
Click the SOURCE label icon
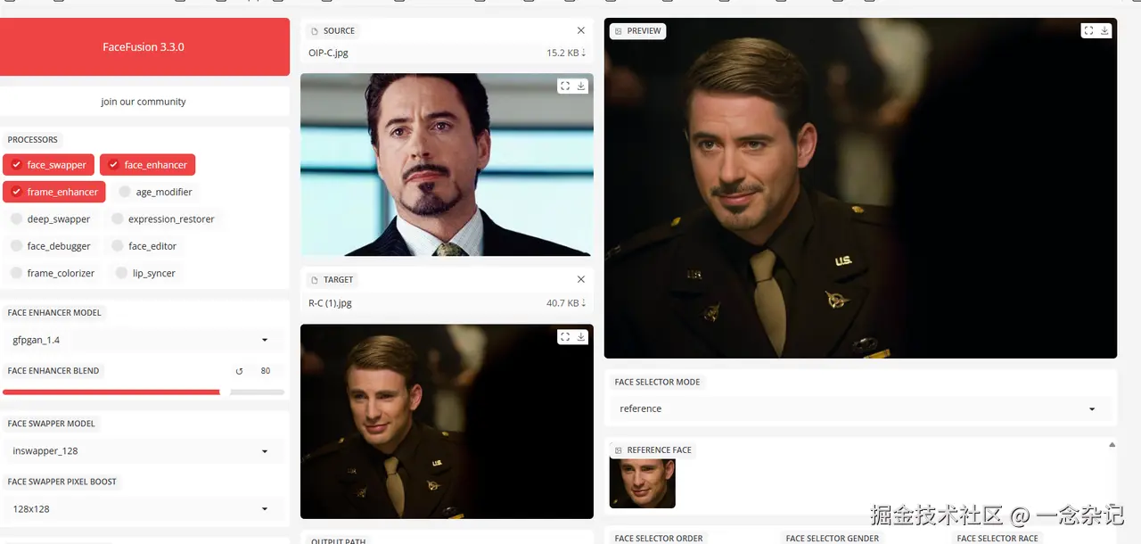tap(315, 31)
